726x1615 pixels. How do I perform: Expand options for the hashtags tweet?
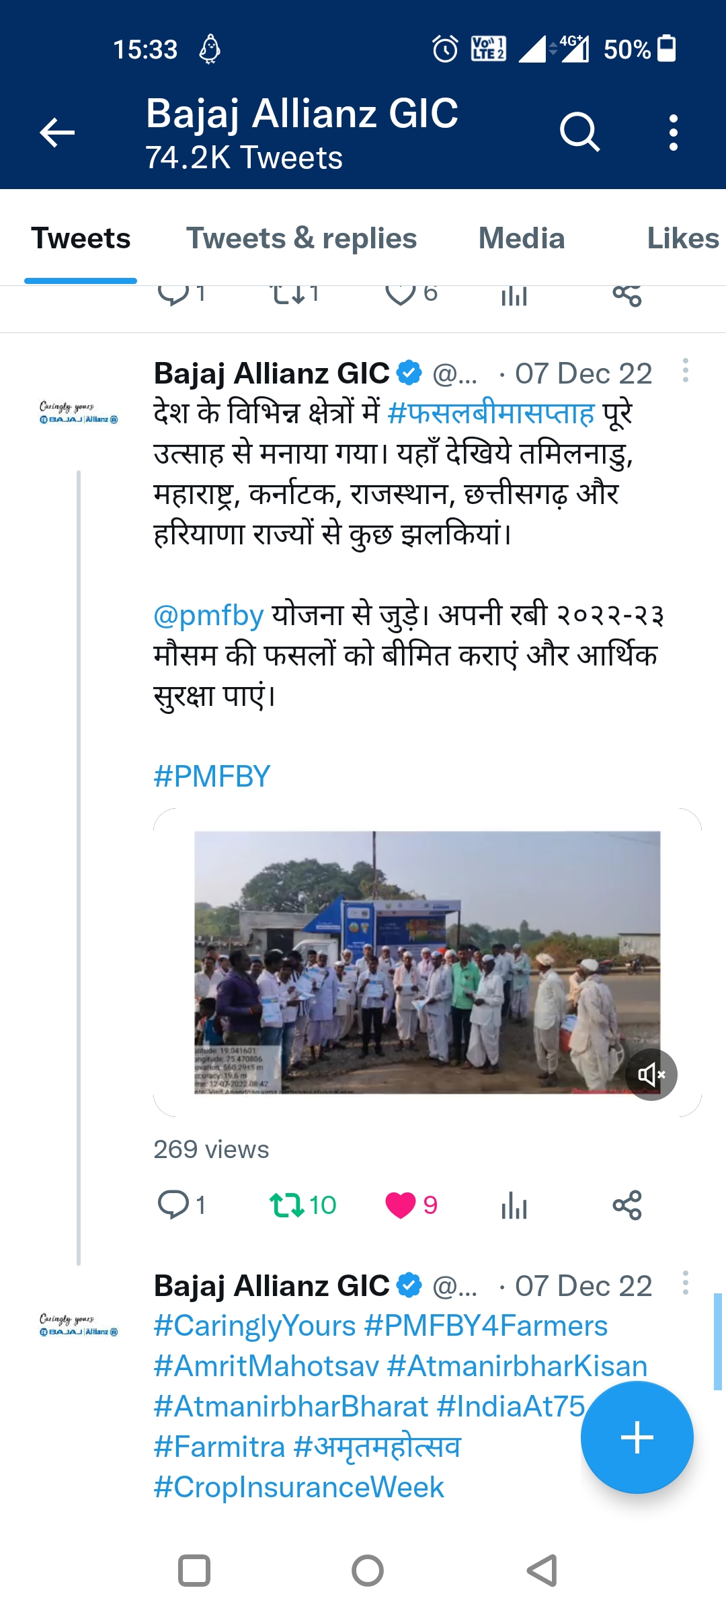(685, 1283)
